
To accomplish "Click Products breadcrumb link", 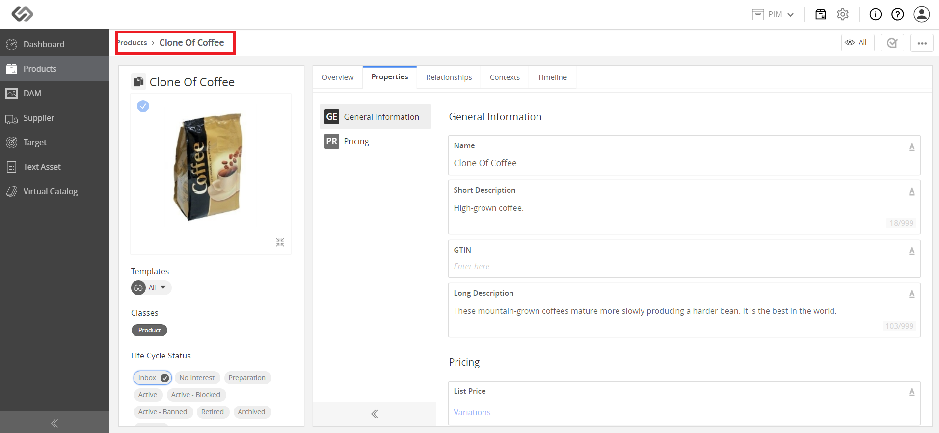I will point(132,43).
